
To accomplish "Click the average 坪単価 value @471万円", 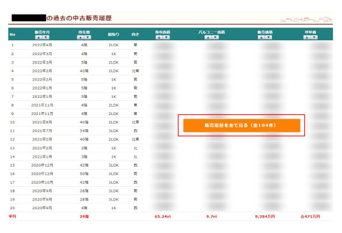I will tap(311, 216).
